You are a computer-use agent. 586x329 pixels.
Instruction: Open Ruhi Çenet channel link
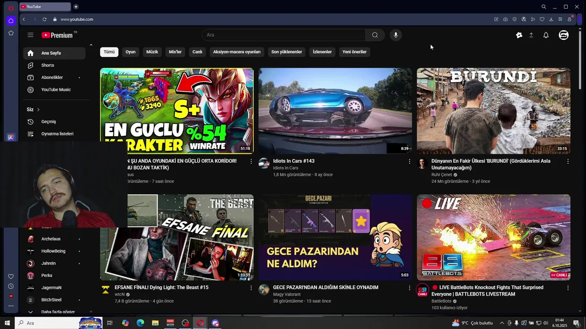tap(442, 175)
